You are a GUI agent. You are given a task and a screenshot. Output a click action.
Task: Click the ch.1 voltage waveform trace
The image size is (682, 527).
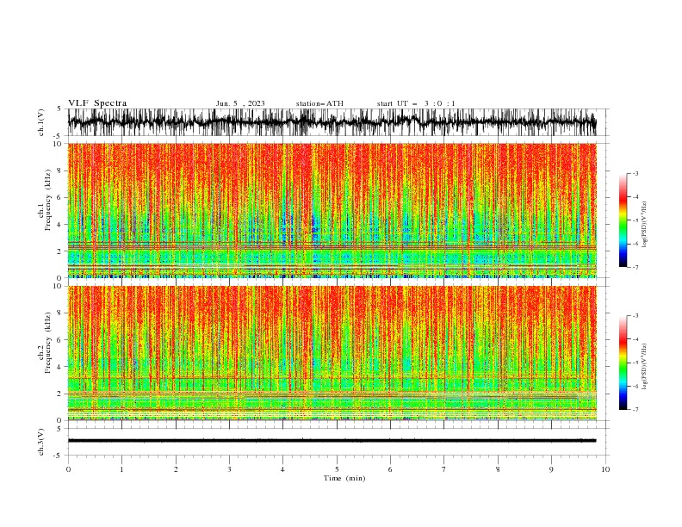click(332, 122)
